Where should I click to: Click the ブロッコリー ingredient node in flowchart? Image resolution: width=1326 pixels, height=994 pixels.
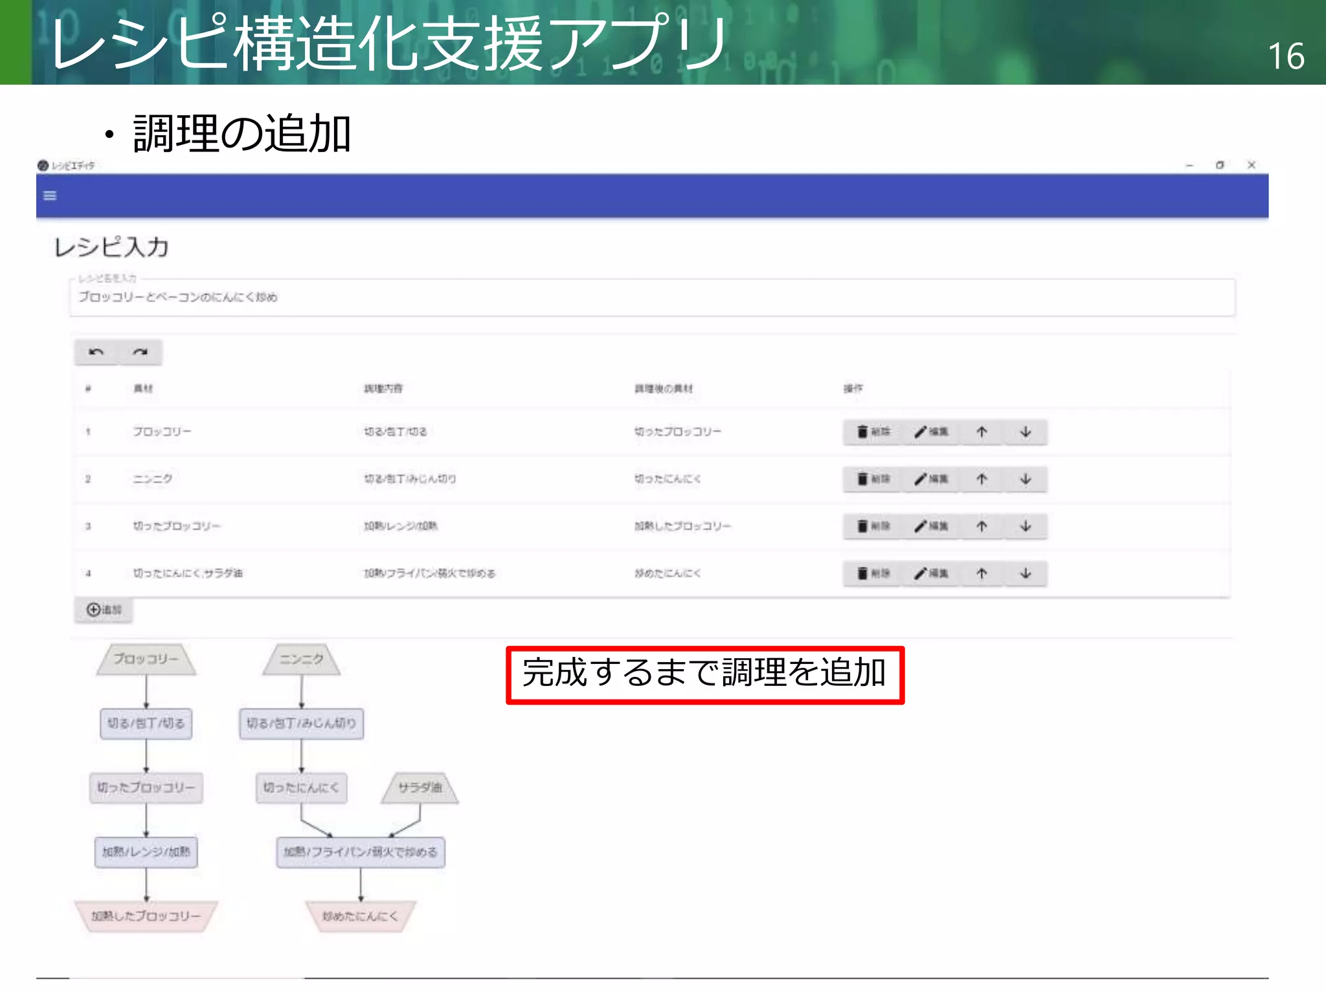[146, 659]
